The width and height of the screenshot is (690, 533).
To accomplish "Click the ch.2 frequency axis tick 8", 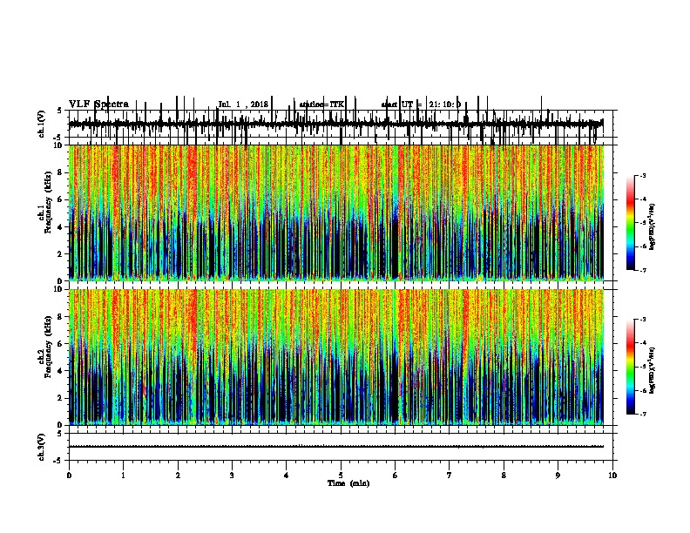I will 61,317.
